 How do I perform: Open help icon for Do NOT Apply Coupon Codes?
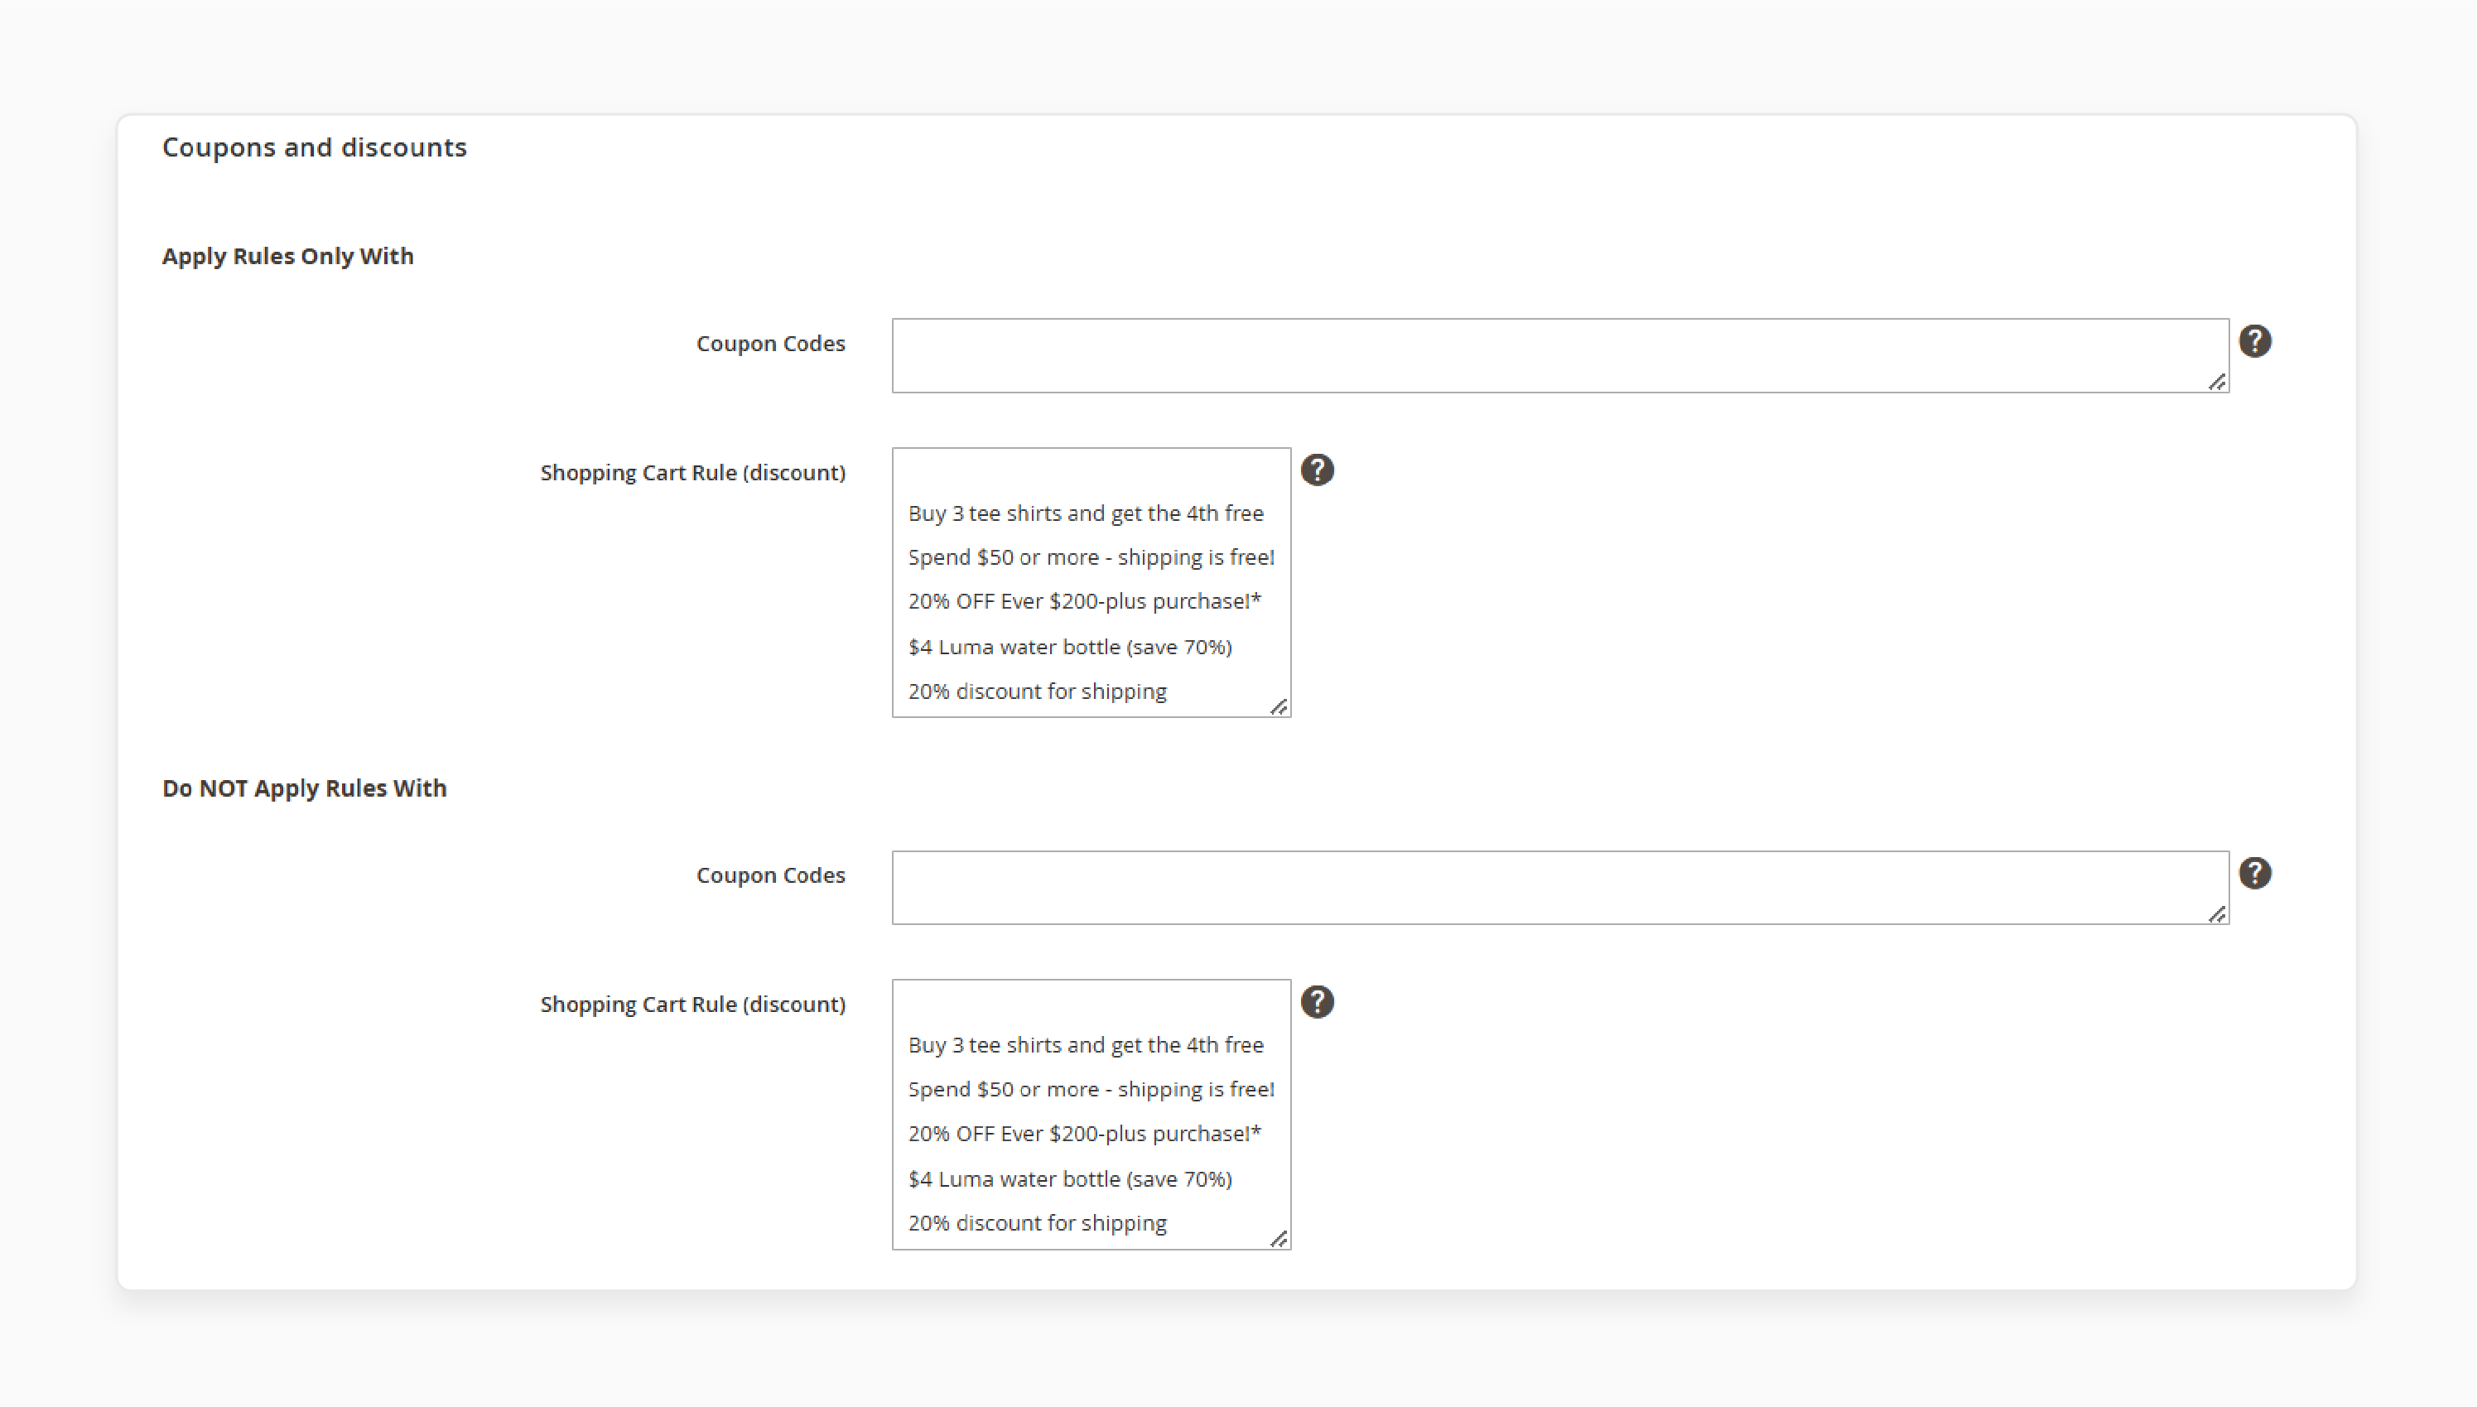tap(2255, 874)
